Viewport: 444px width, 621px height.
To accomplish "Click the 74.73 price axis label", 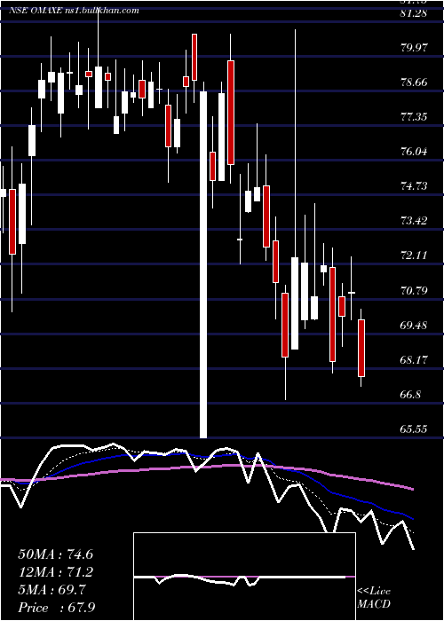I will pyautogui.click(x=414, y=186).
